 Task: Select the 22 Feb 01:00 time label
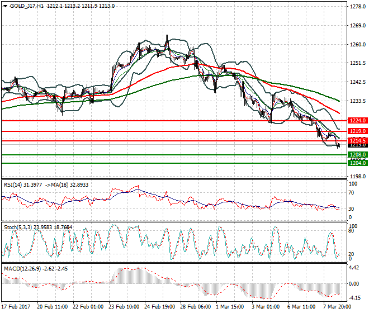coord(88,307)
